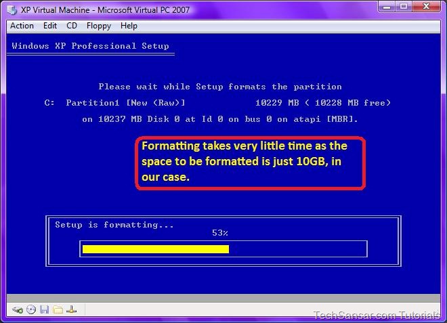
Task: Open the Floppy menu
Action: click(x=99, y=26)
